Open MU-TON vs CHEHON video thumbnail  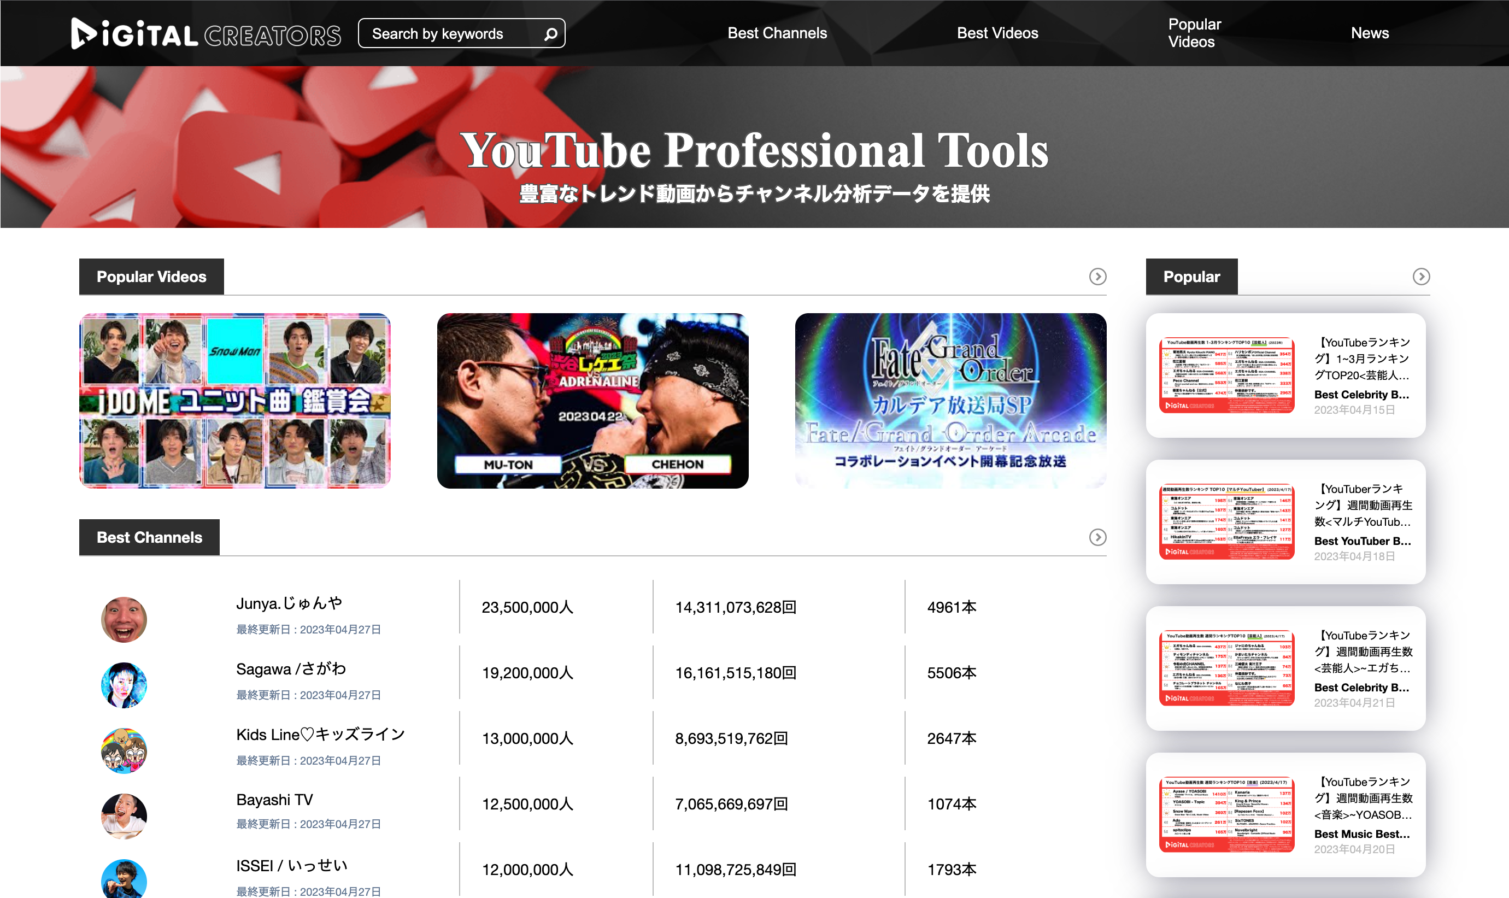tap(592, 401)
